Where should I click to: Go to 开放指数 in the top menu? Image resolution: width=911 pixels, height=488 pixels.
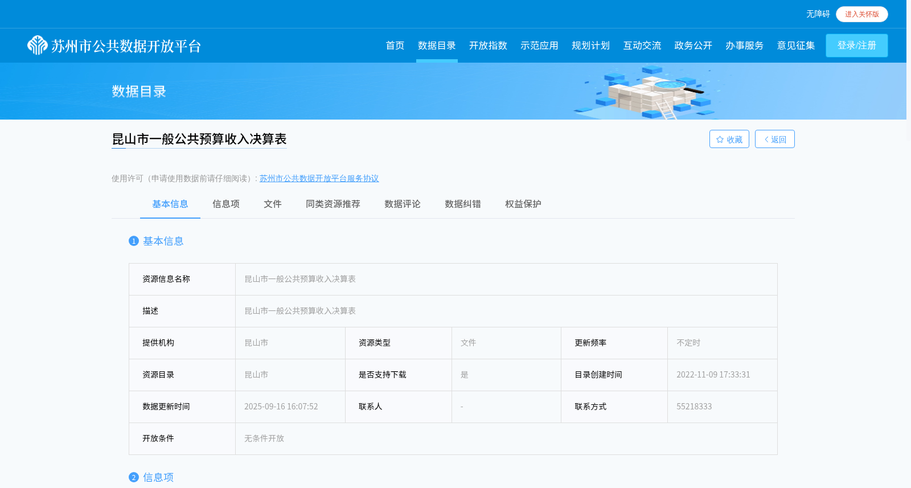tap(488, 46)
